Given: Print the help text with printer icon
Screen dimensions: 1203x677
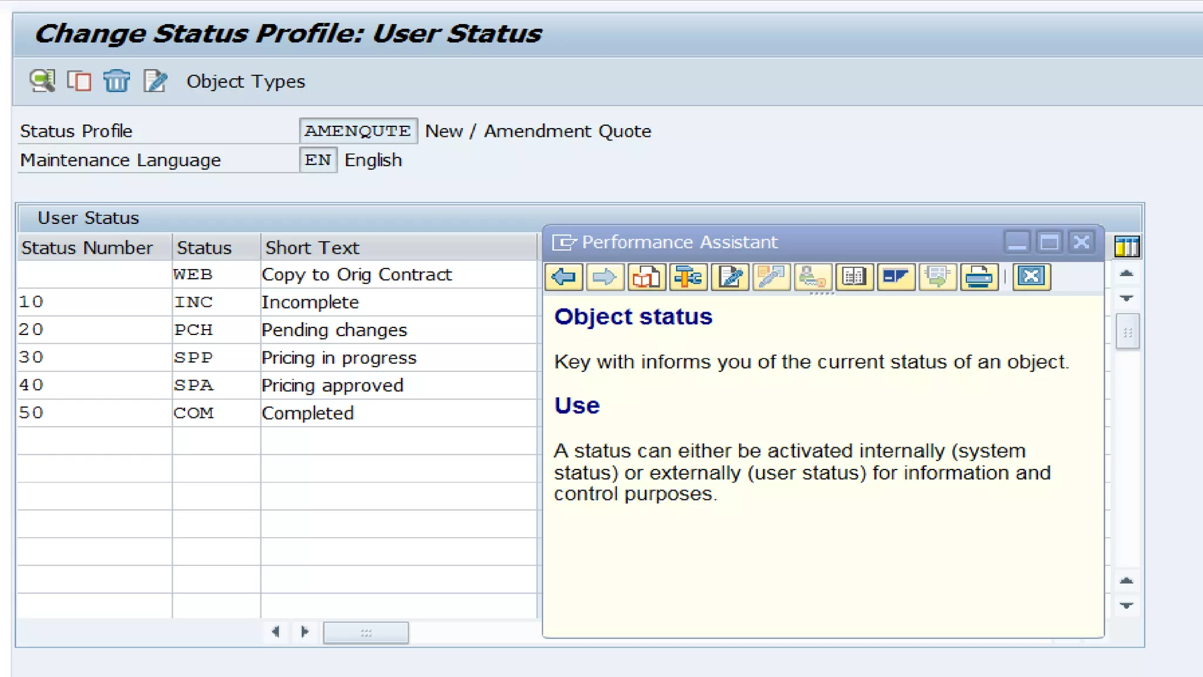Looking at the screenshot, I should (x=979, y=277).
